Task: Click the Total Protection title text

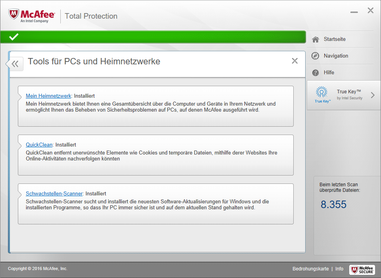Action: pos(91,16)
